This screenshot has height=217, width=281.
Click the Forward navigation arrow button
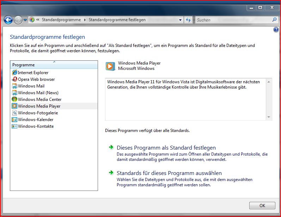point(18,20)
